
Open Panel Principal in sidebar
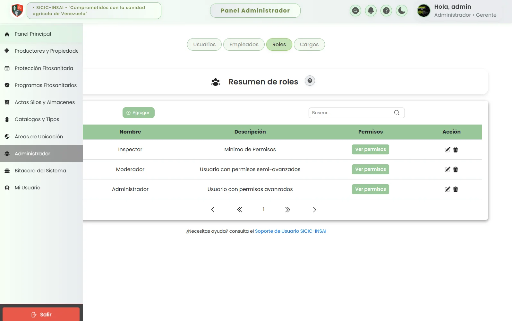41,34
